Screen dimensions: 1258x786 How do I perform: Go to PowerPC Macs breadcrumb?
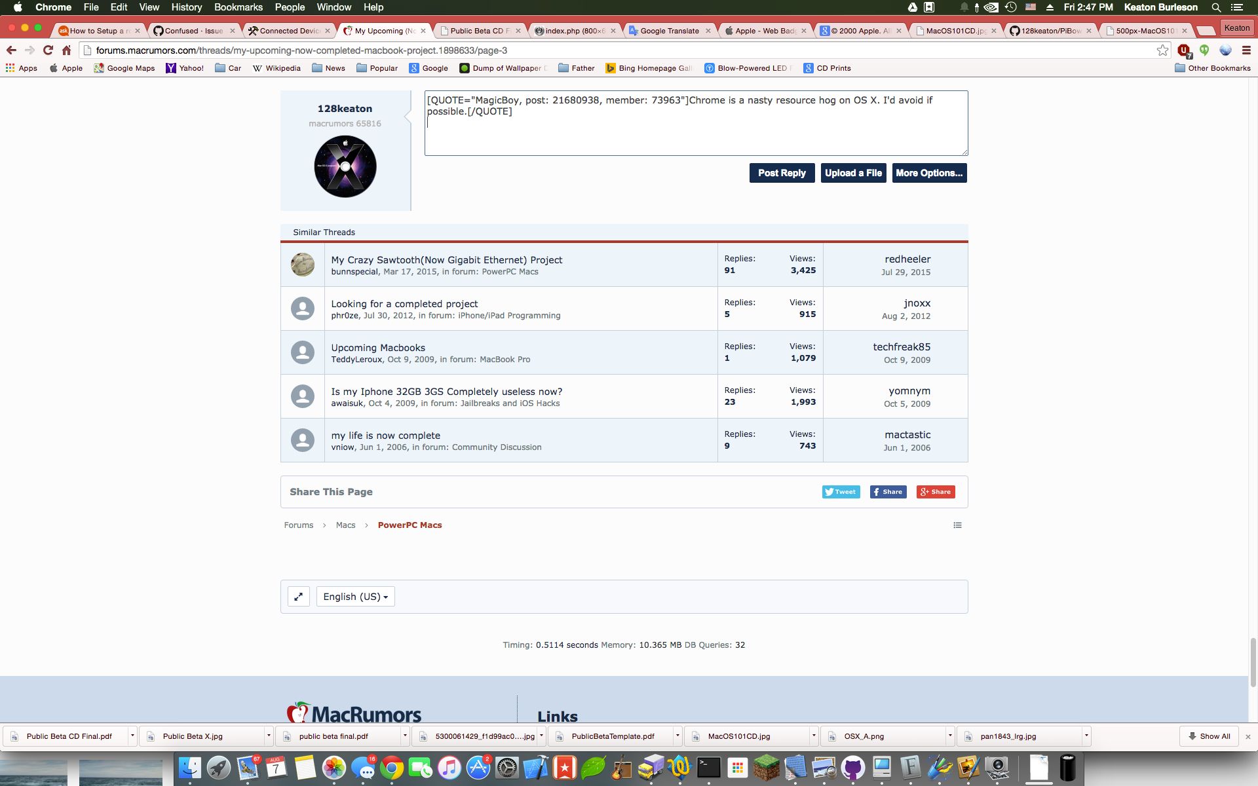click(x=410, y=525)
